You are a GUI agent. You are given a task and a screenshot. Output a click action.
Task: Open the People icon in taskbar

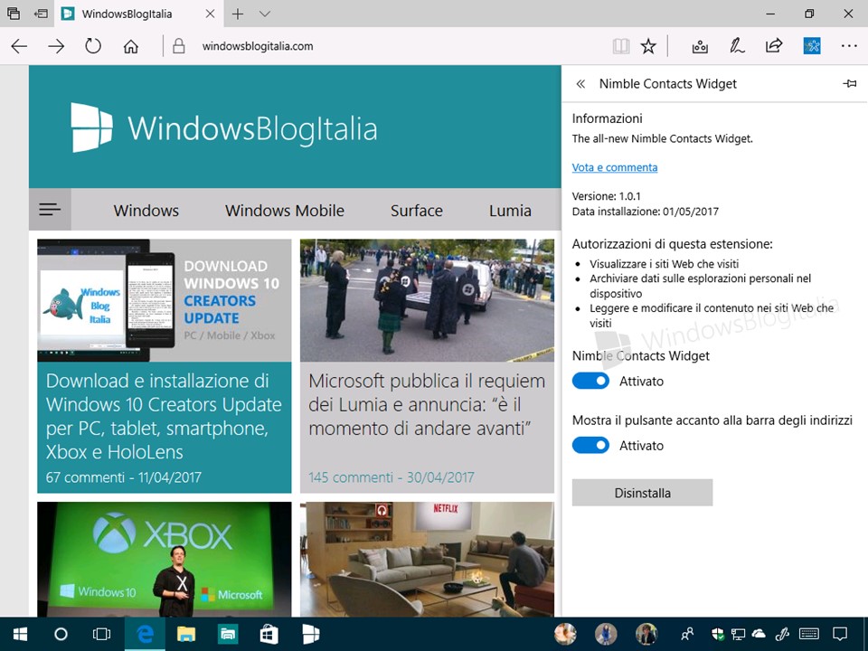(x=687, y=634)
